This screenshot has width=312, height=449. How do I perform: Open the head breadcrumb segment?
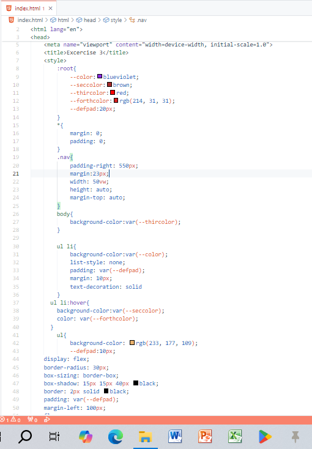pyautogui.click(x=86, y=20)
